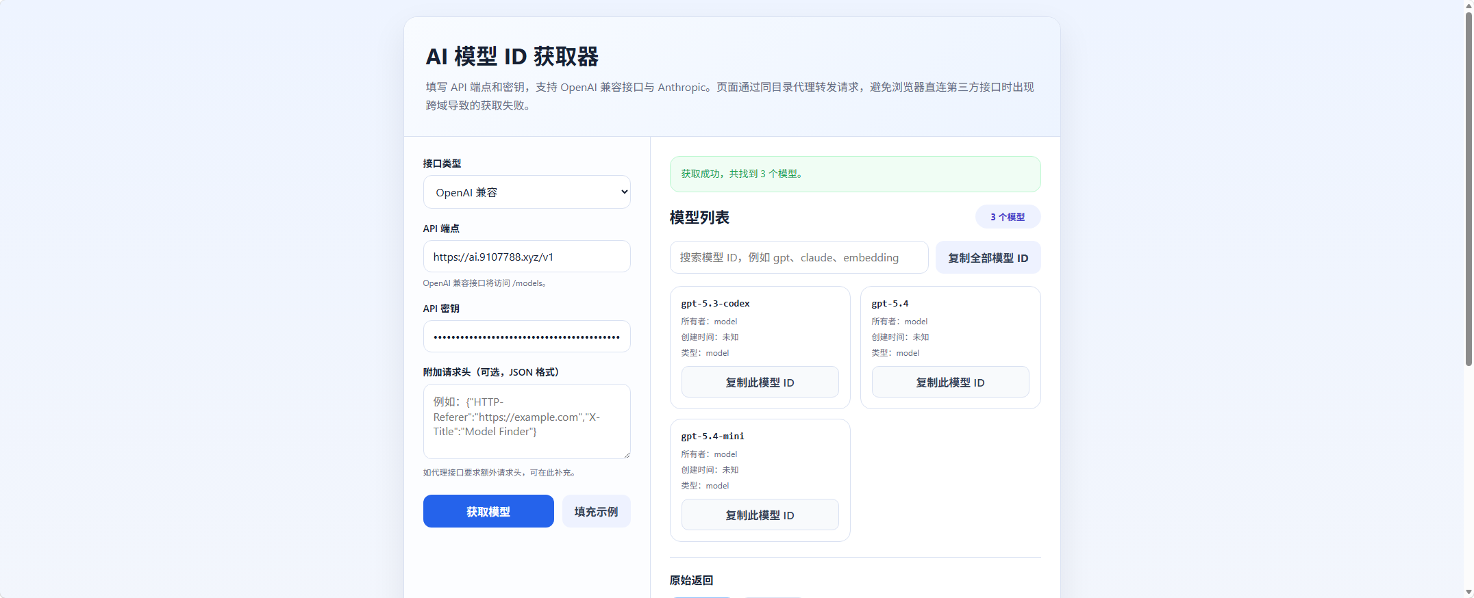This screenshot has width=1474, height=598.
Task: Click the 附加请求头 JSON textarea
Action: [527, 421]
